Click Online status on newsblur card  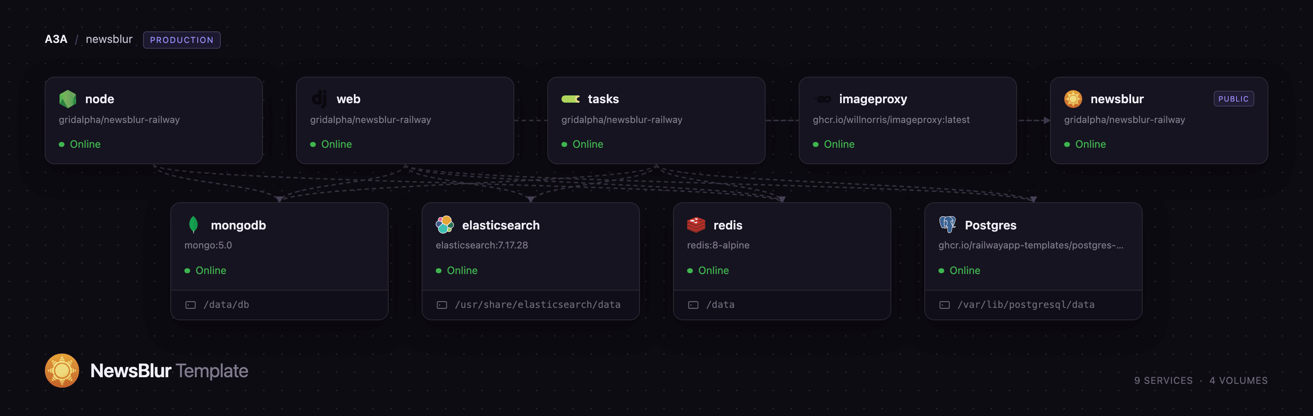pos(1085,144)
